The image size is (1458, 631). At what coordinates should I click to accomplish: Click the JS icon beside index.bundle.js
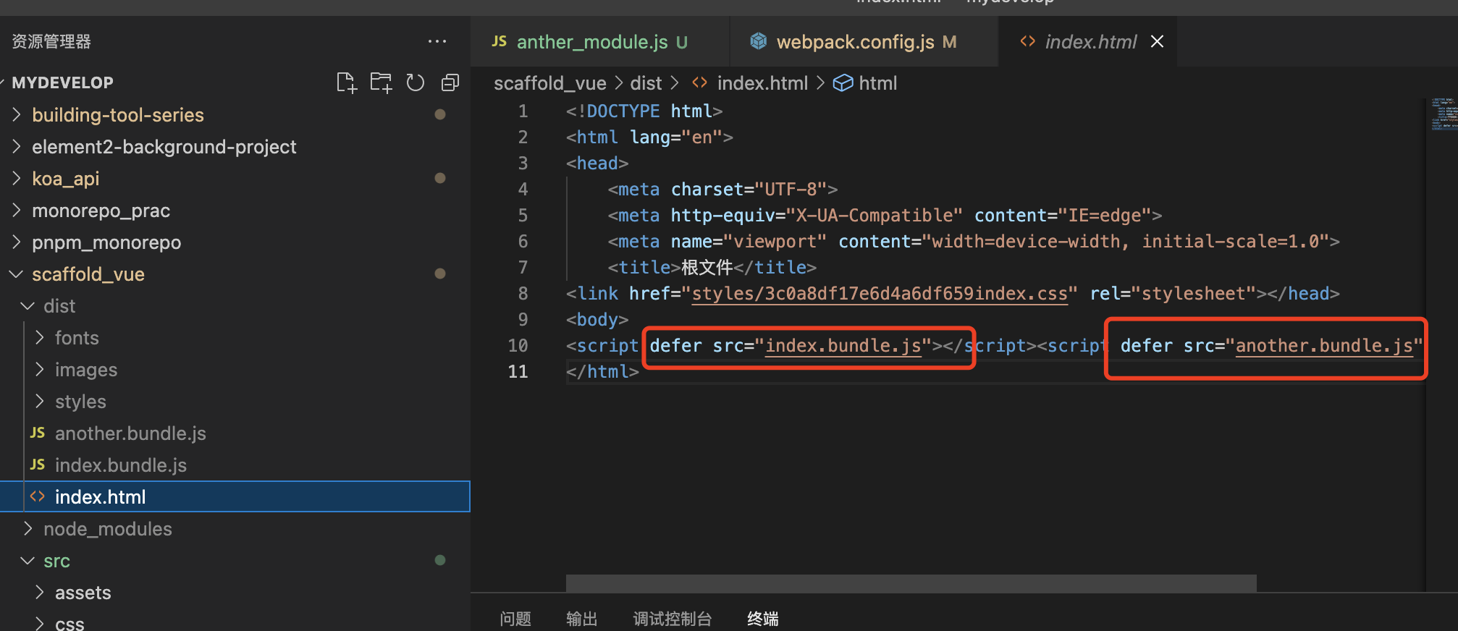[38, 465]
